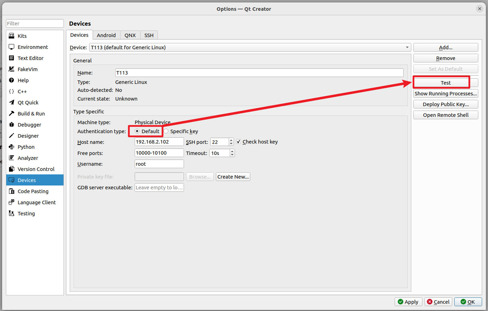Focus the Username field
Image resolution: width=488 pixels, height=311 pixels.
[159, 164]
